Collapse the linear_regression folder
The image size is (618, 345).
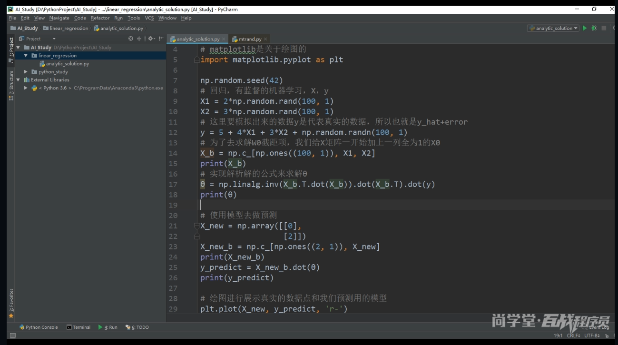pyautogui.click(x=26, y=56)
